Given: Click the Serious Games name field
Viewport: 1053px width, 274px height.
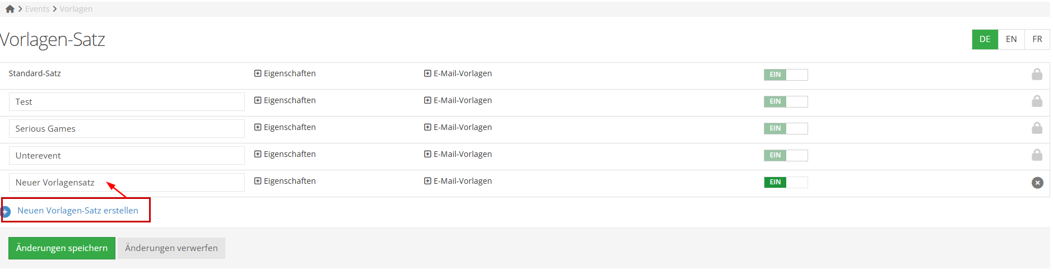Looking at the screenshot, I should (127, 129).
